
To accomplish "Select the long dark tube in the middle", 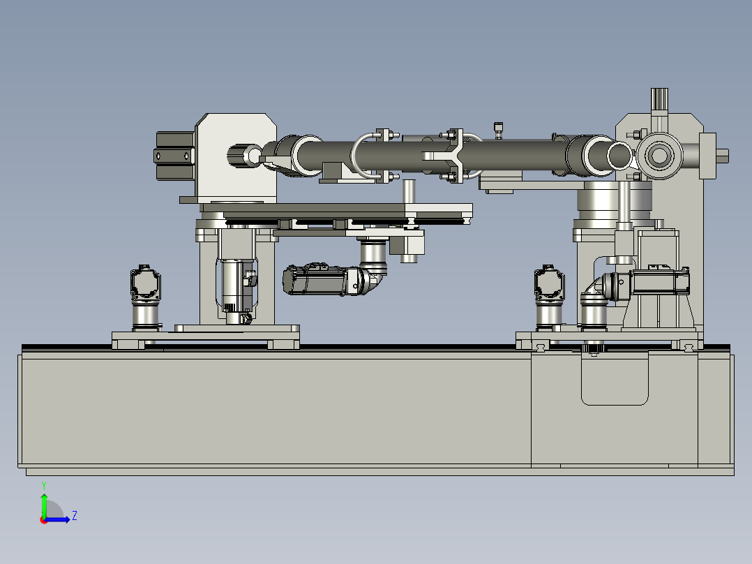I will (x=432, y=156).
